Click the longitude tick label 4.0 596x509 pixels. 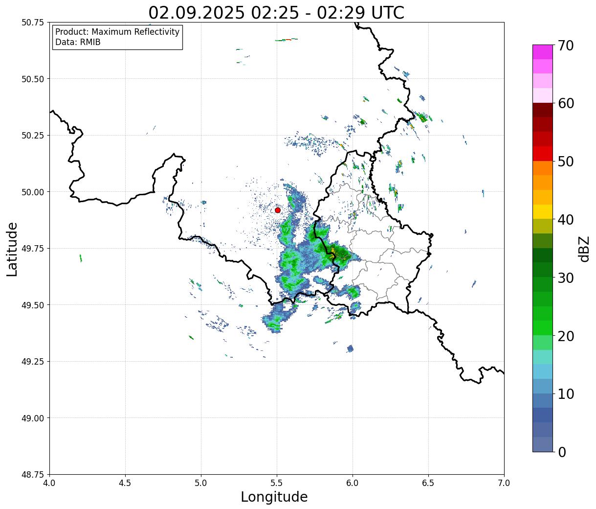pyautogui.click(x=50, y=483)
